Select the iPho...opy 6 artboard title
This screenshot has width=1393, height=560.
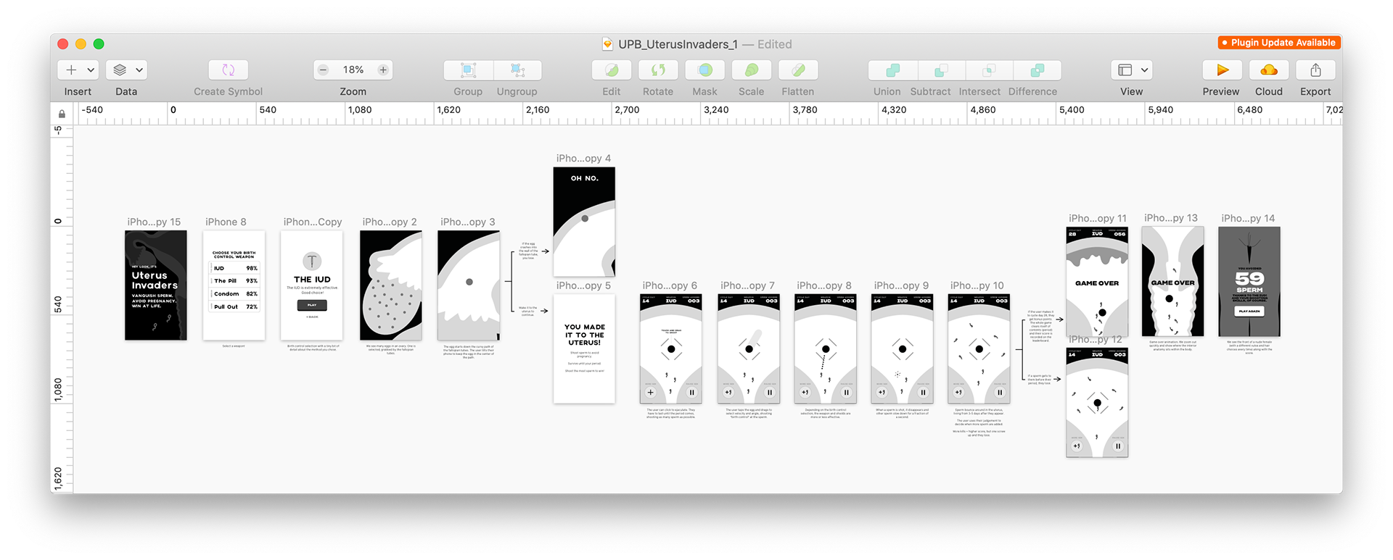tap(670, 285)
